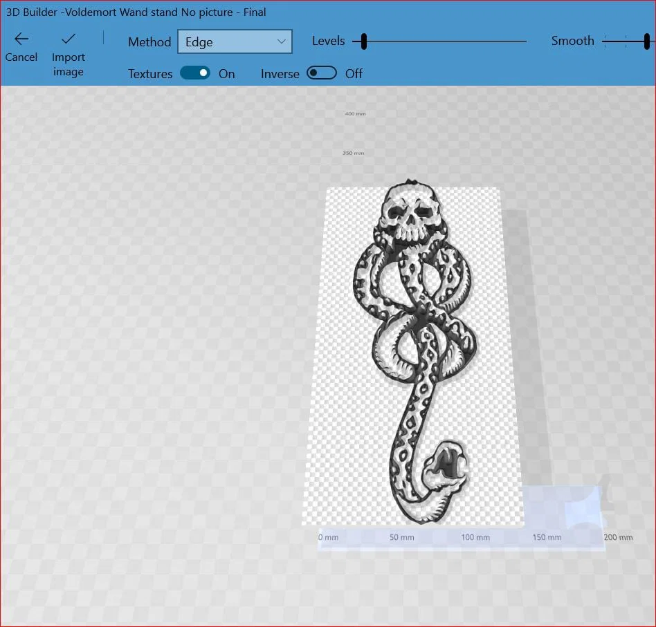Click the 100 mm ruler marking

475,537
